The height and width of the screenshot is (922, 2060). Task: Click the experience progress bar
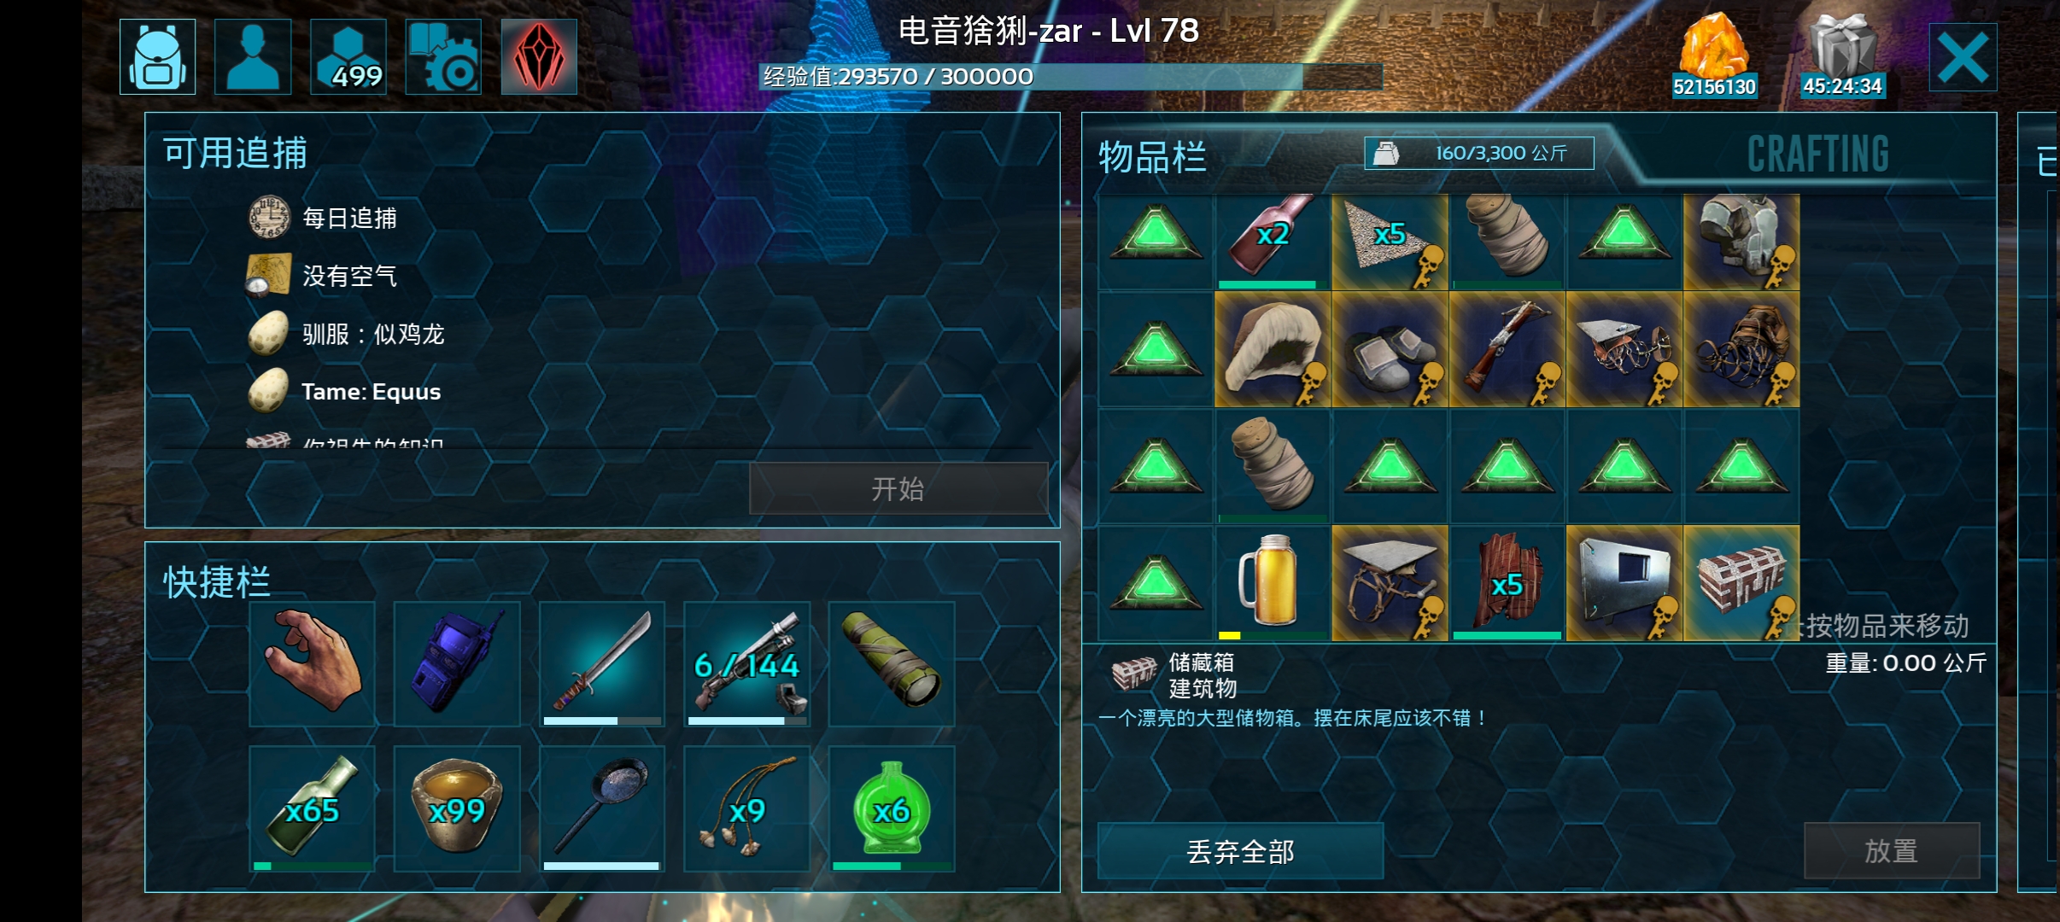coord(1071,77)
